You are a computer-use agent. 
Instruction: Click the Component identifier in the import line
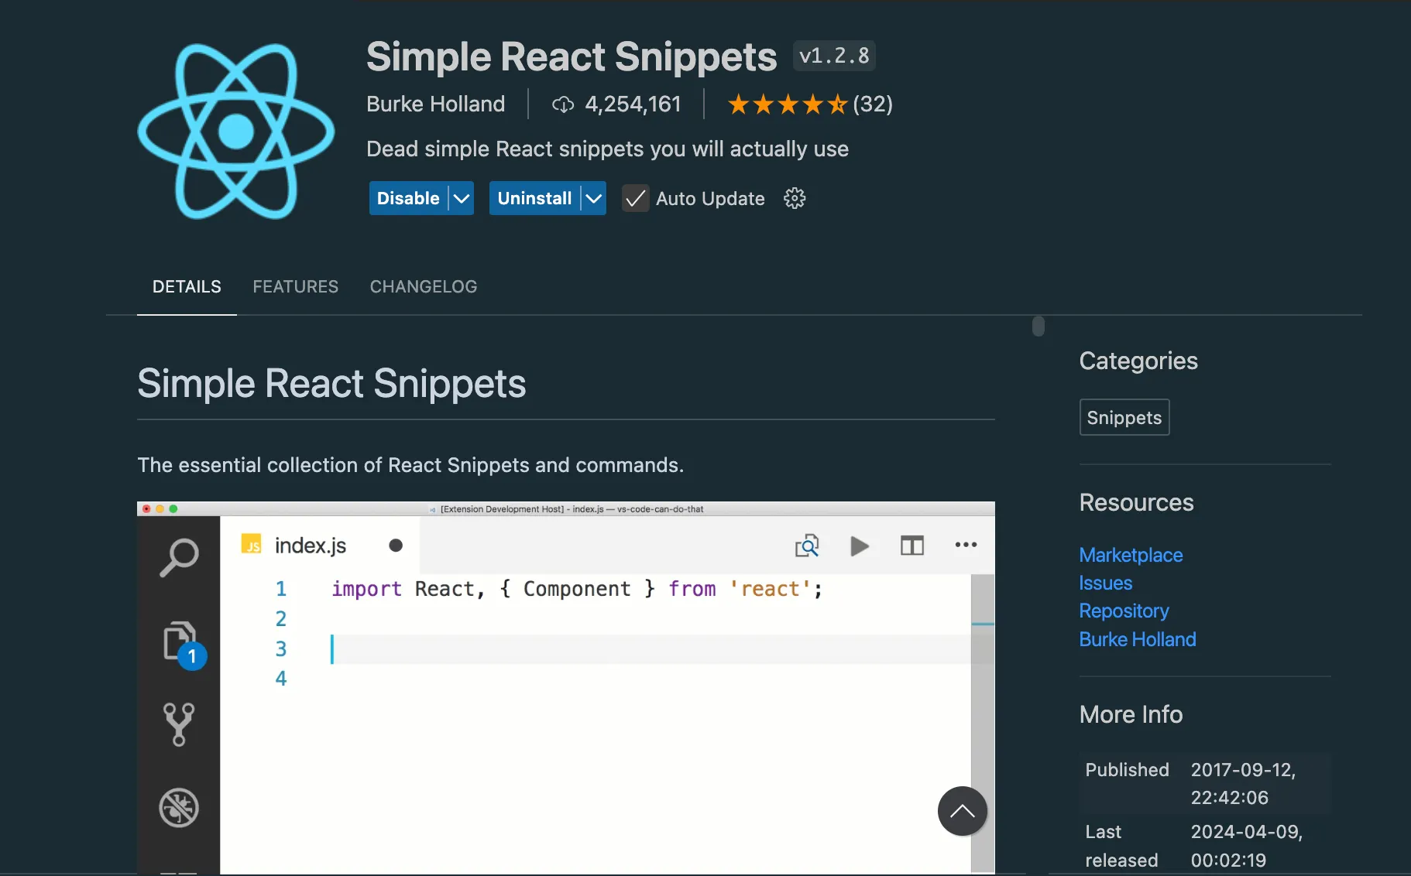coord(577,590)
